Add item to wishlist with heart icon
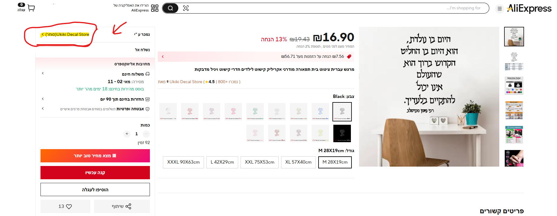This screenshot has height=216, width=557. (x=65, y=206)
